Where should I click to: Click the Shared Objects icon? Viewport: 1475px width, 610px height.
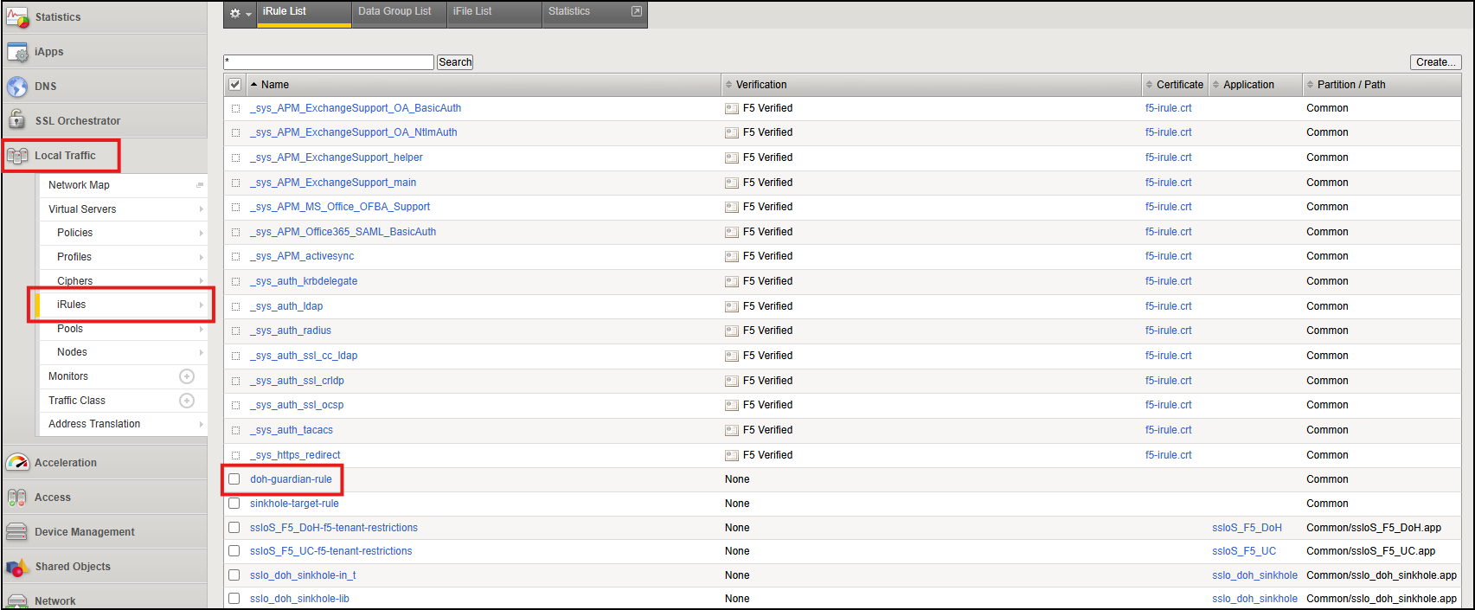coord(17,567)
